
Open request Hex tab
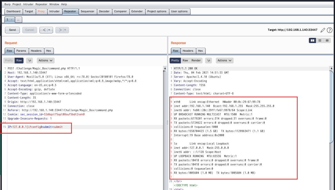tap(49, 51)
